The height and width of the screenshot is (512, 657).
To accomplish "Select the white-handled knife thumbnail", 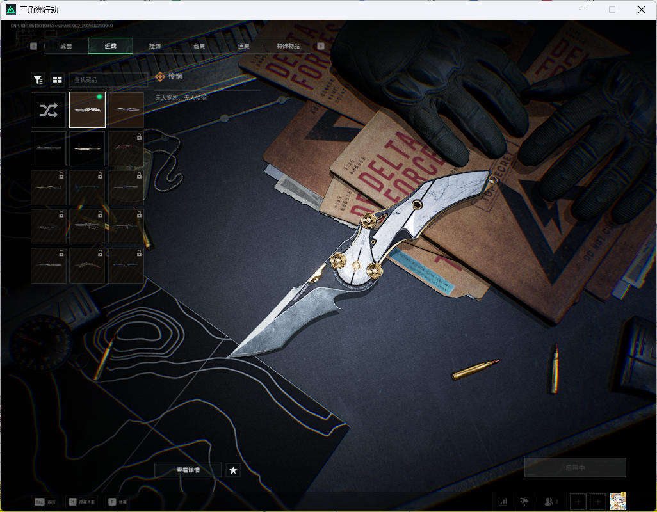I will point(87,148).
